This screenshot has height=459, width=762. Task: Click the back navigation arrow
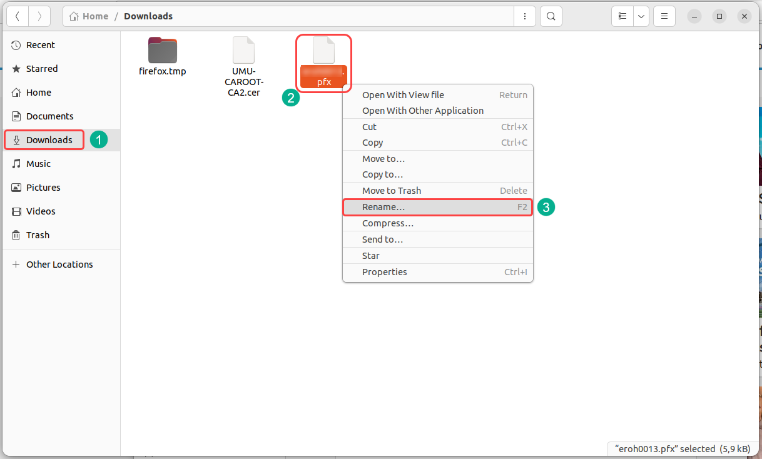18,16
